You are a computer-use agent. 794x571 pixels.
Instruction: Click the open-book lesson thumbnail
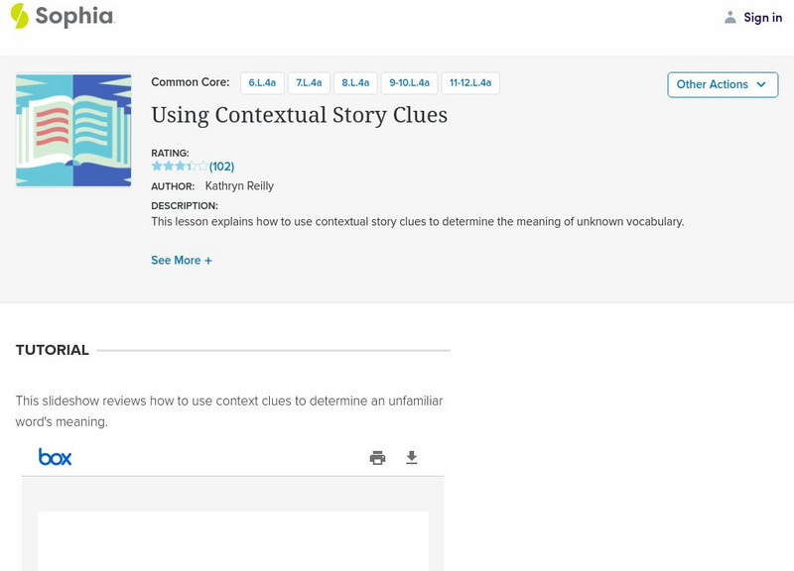[73, 131]
